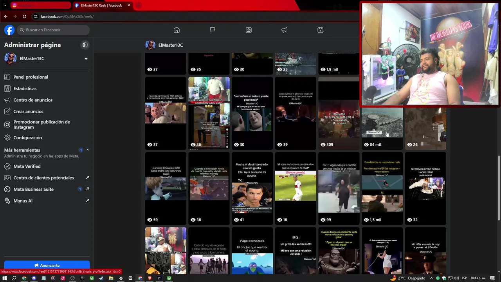Open reel with 1,5 mil views

pyautogui.click(x=382, y=188)
